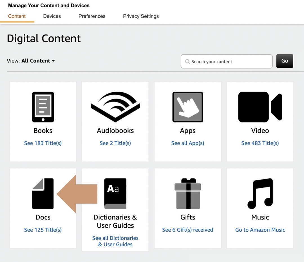This screenshot has width=304, height=262.
Task: Open the See 6 Gift(s) received link
Action: 188,230
